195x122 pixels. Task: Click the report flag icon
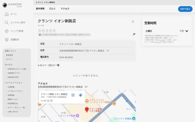pos(134,34)
